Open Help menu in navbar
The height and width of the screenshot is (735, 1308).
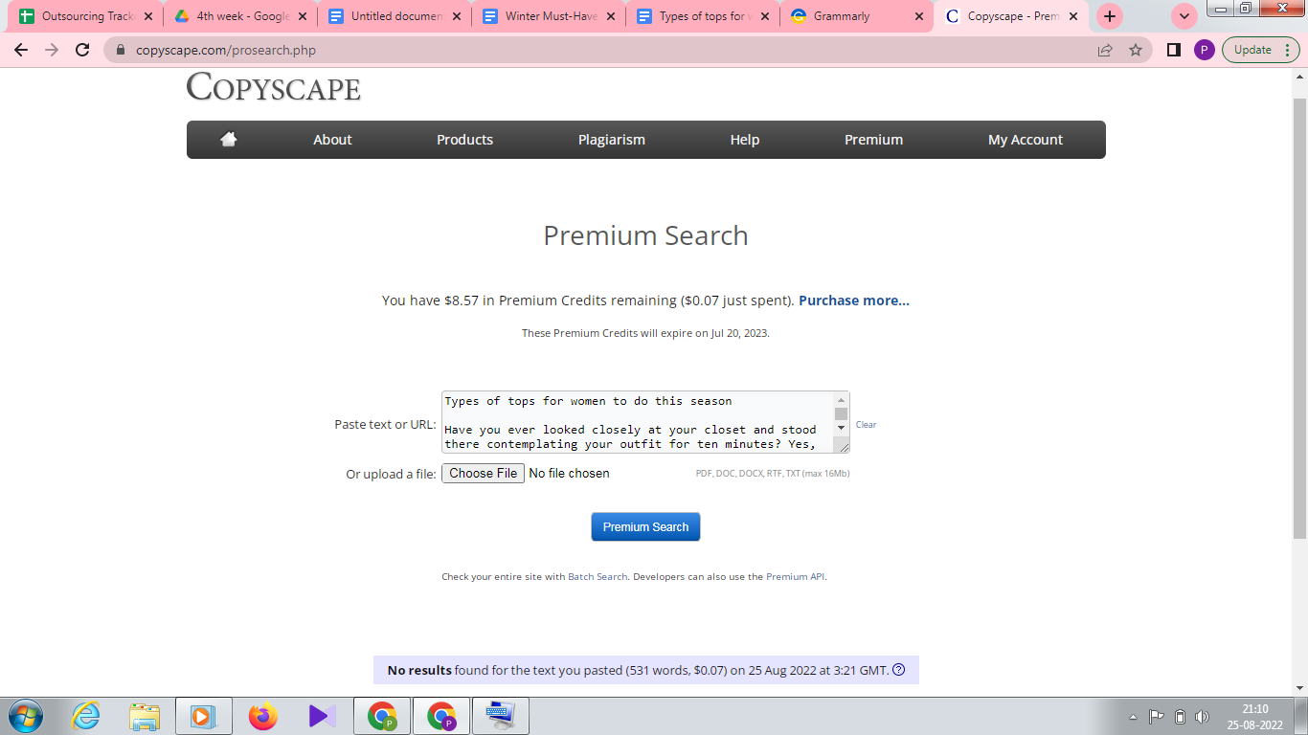tap(744, 140)
